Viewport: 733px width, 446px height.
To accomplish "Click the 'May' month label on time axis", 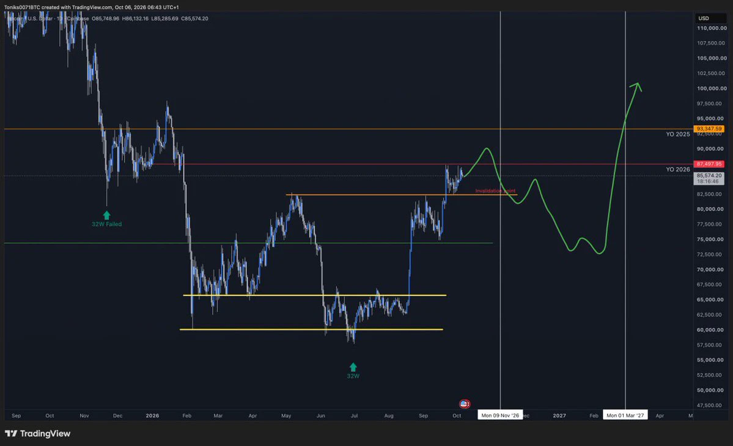I will [286, 415].
